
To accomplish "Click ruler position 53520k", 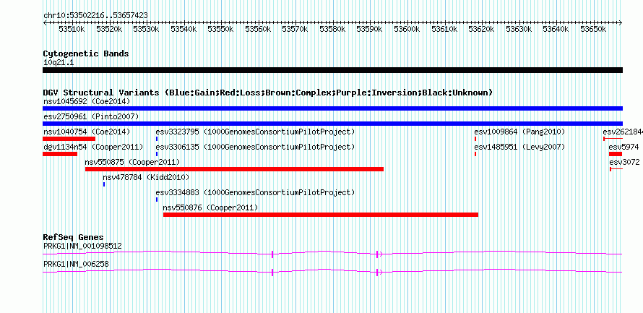I will pos(109,29).
